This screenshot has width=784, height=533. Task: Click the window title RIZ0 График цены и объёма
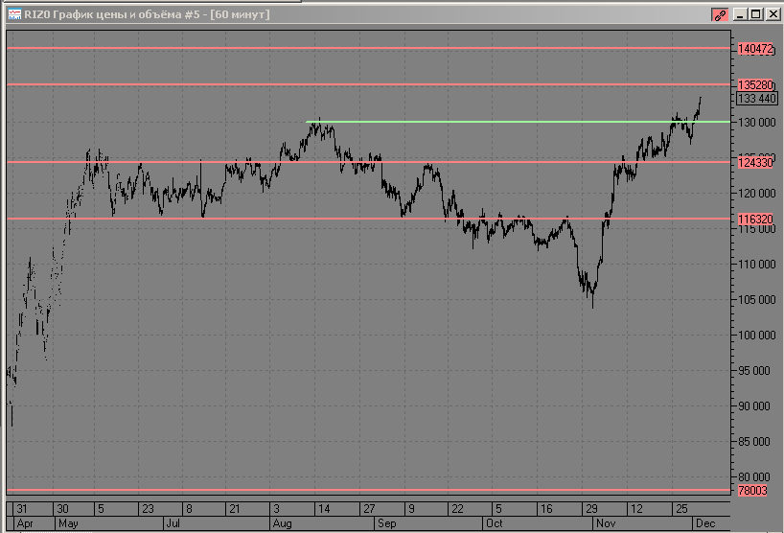coord(103,14)
